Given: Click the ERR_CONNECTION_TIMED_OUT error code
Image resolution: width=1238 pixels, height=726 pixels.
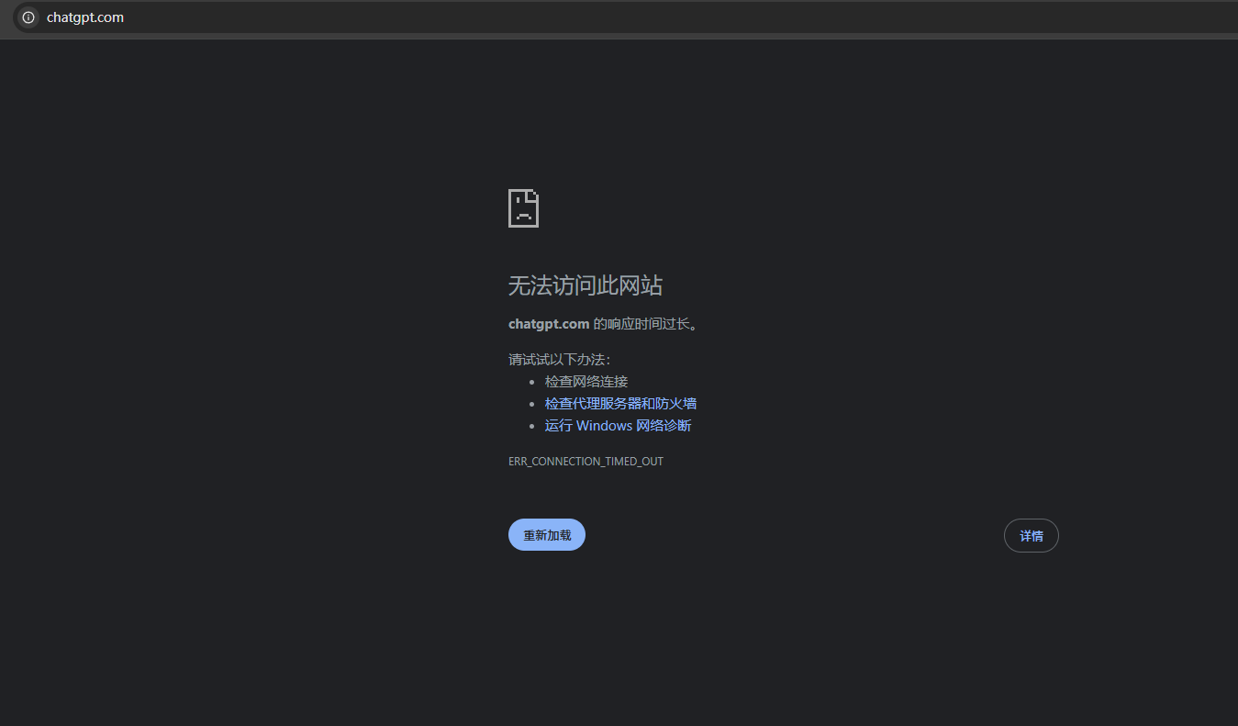Looking at the screenshot, I should [586, 461].
